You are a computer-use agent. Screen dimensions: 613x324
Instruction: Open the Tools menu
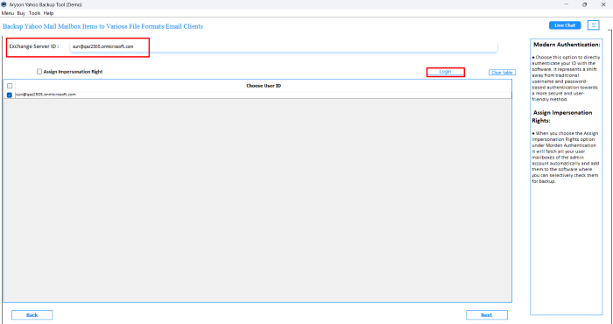[x=34, y=13]
